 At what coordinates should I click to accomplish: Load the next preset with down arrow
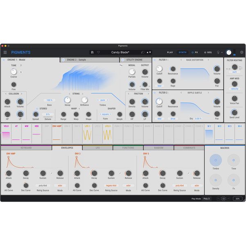click(150, 52)
